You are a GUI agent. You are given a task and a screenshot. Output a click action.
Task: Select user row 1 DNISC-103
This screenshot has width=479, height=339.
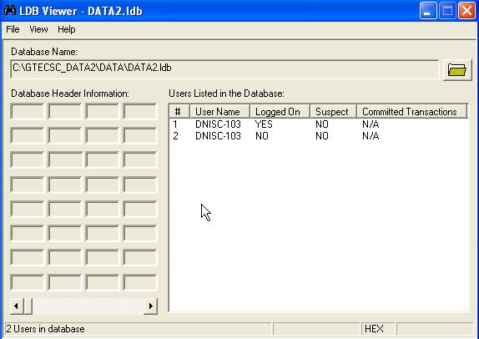318,124
